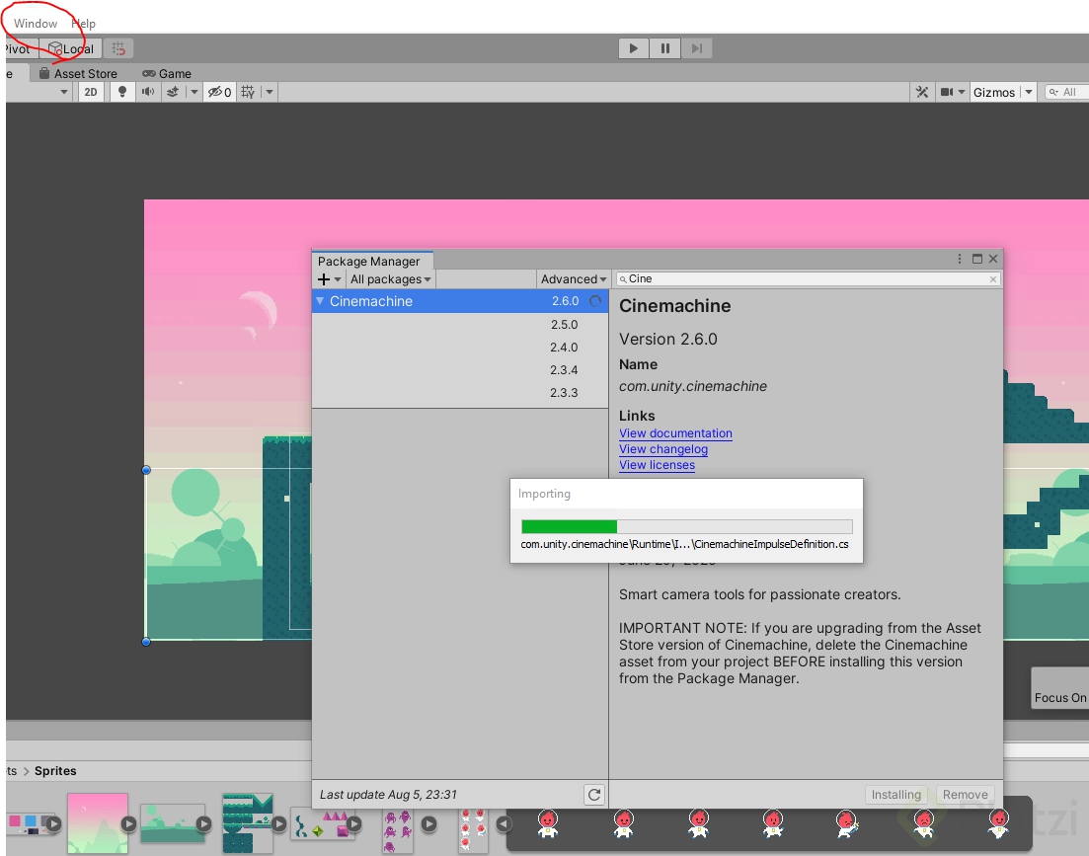Click the Focus On button
The image size is (1089, 856).
point(1059,698)
